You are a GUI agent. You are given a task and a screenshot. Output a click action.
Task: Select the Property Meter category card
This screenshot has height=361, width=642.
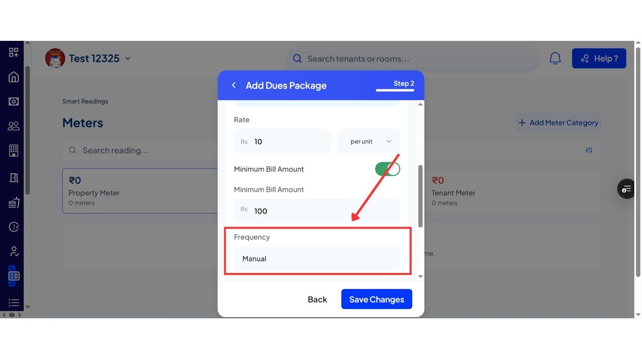pyautogui.click(x=140, y=191)
